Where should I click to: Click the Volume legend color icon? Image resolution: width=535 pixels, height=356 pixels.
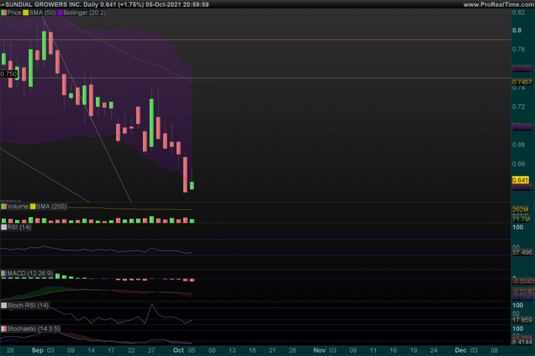coord(4,206)
